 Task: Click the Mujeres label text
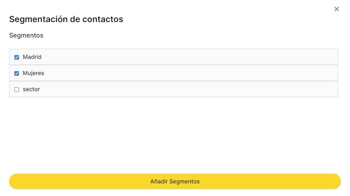pyautogui.click(x=33, y=73)
